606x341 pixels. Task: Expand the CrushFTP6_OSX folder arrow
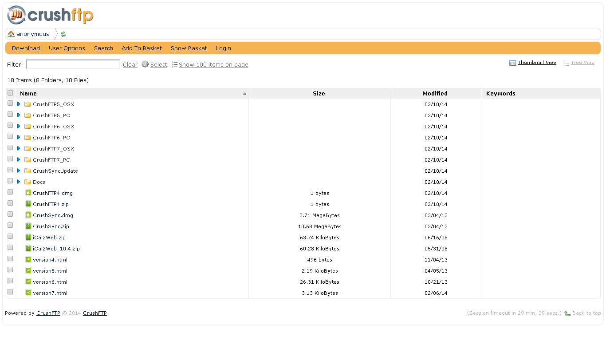(19, 126)
